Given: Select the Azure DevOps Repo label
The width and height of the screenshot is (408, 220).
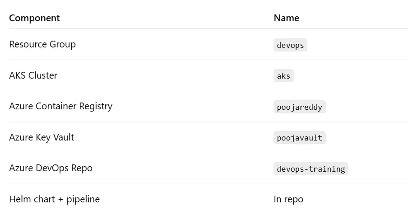Looking at the screenshot, I should 51,168.
